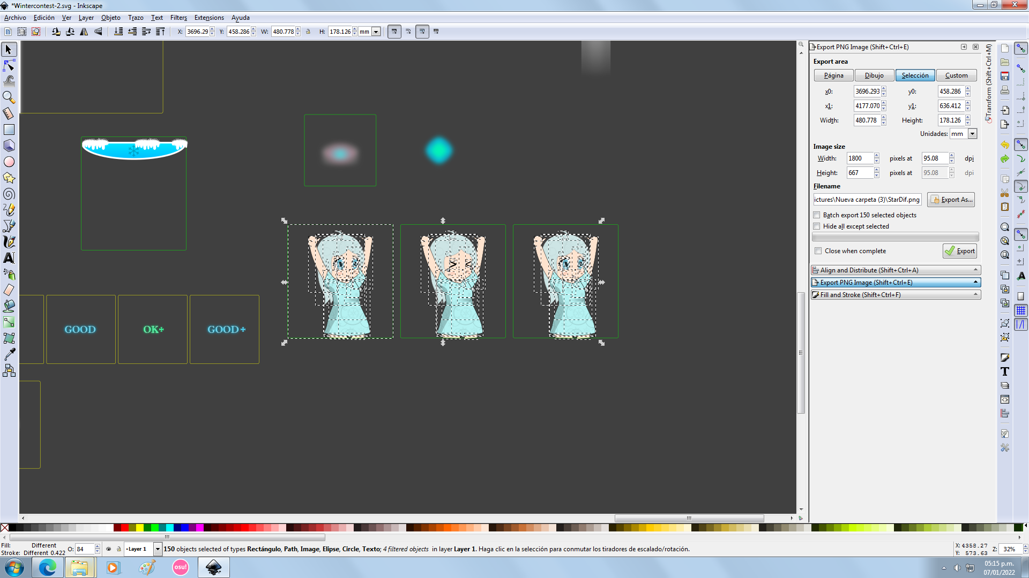Expand Align and Distribute panel

[x=896, y=270]
